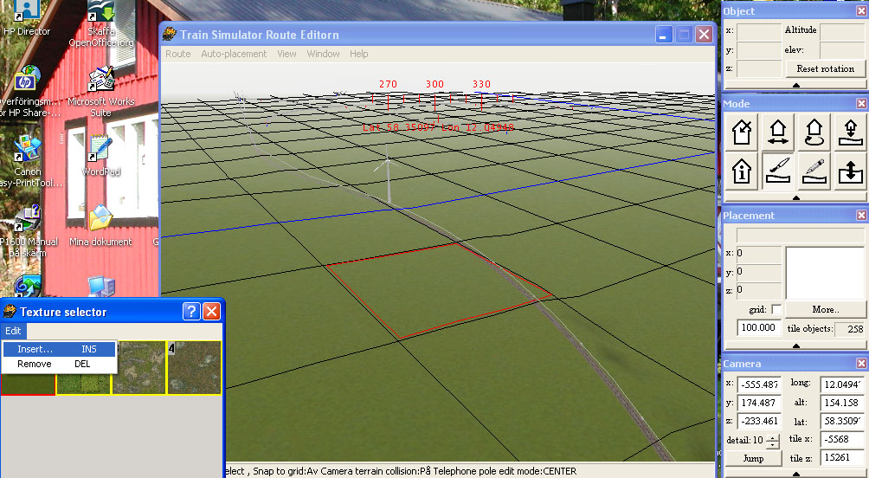
Task: Select the rotate object mode icon
Action: coord(814,132)
